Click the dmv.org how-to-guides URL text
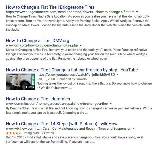 pyautogui.click(x=42, y=45)
